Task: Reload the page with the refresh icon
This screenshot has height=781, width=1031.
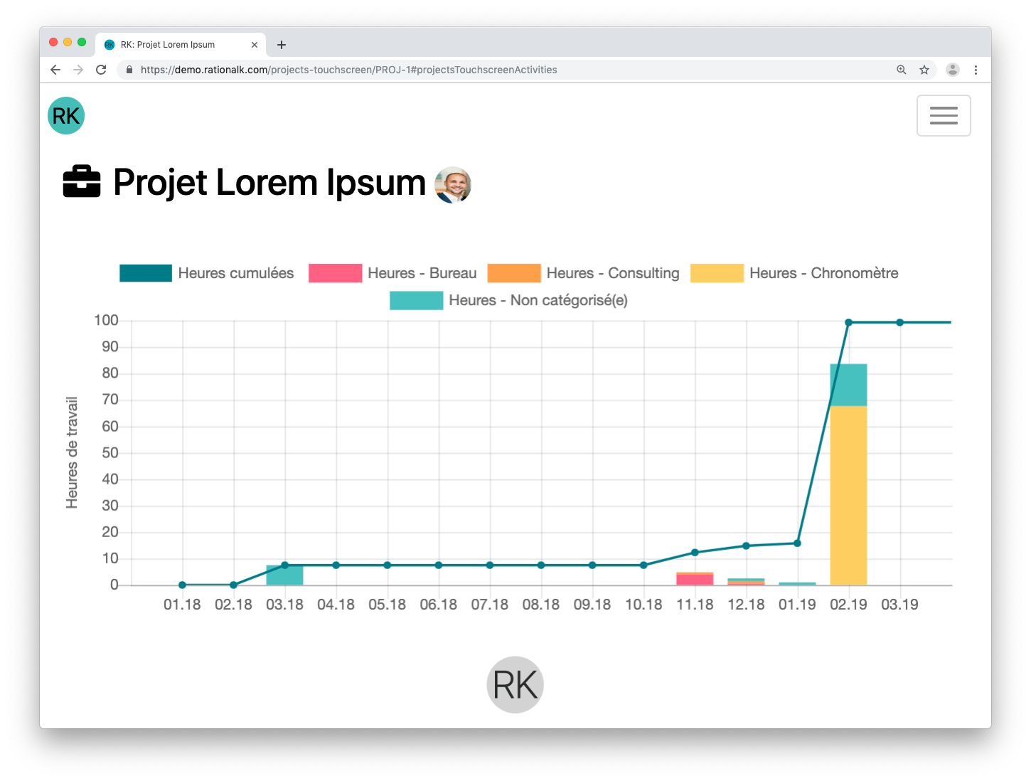Action: (101, 70)
